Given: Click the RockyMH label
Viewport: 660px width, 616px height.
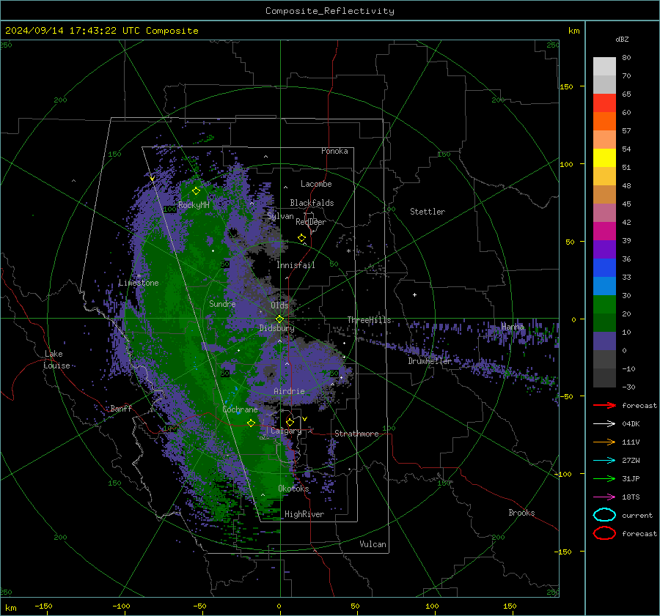Looking at the screenshot, I should click(194, 205).
